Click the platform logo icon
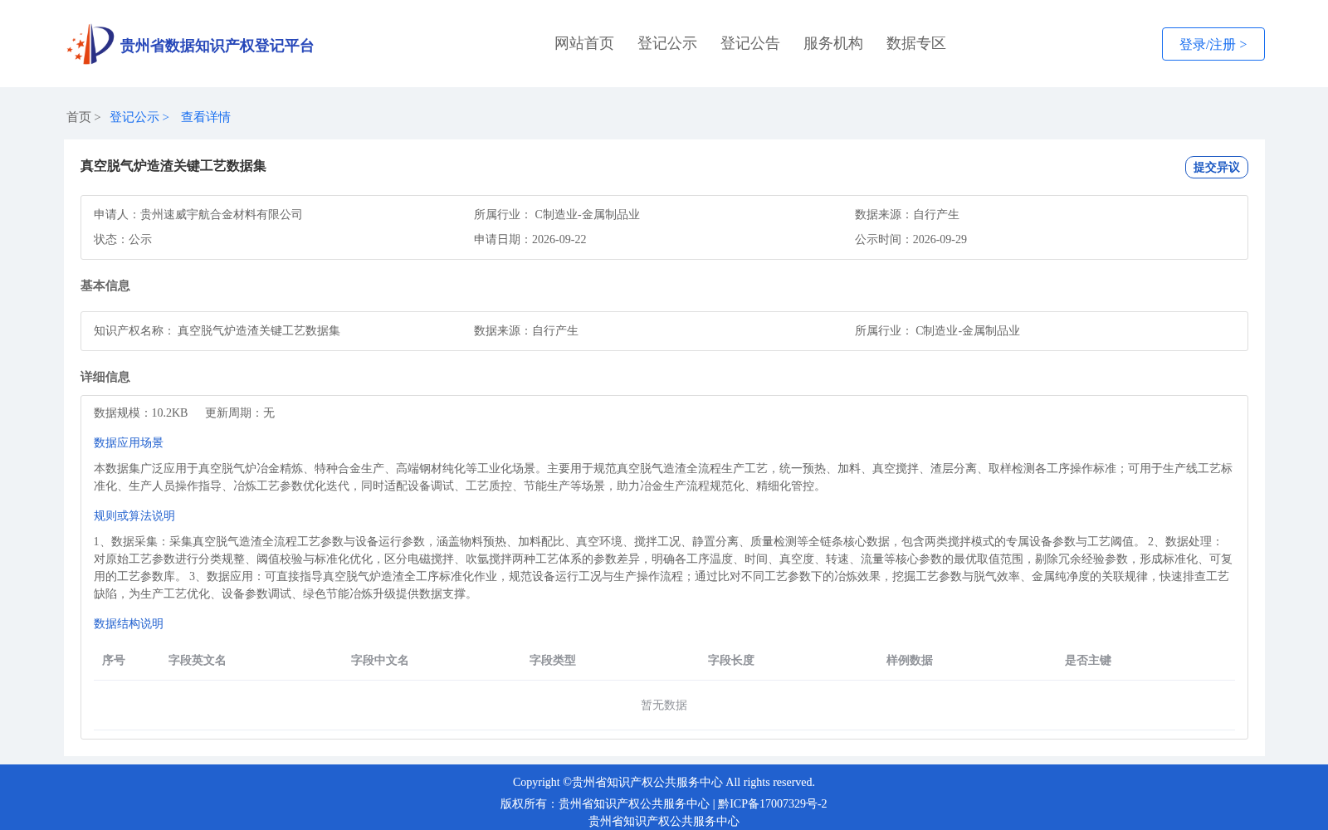The width and height of the screenshot is (1328, 830). [90, 44]
